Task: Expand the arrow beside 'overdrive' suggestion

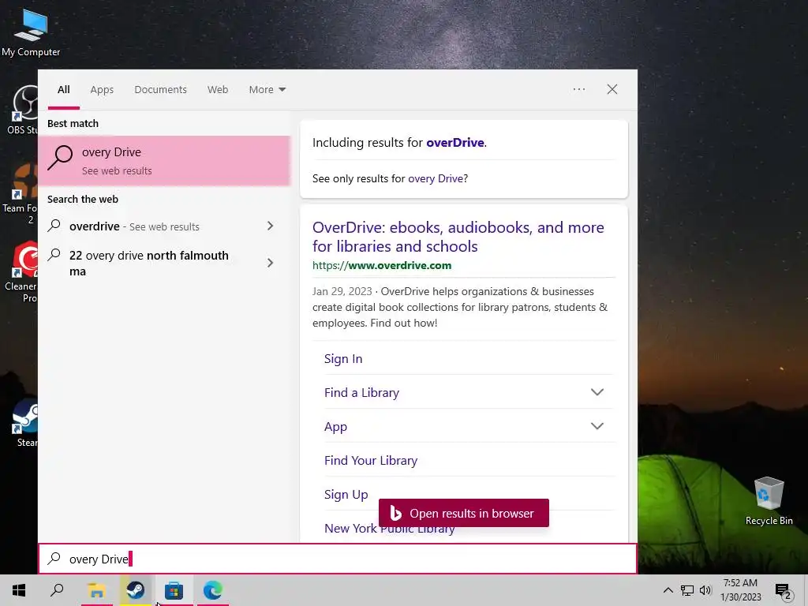Action: point(270,226)
